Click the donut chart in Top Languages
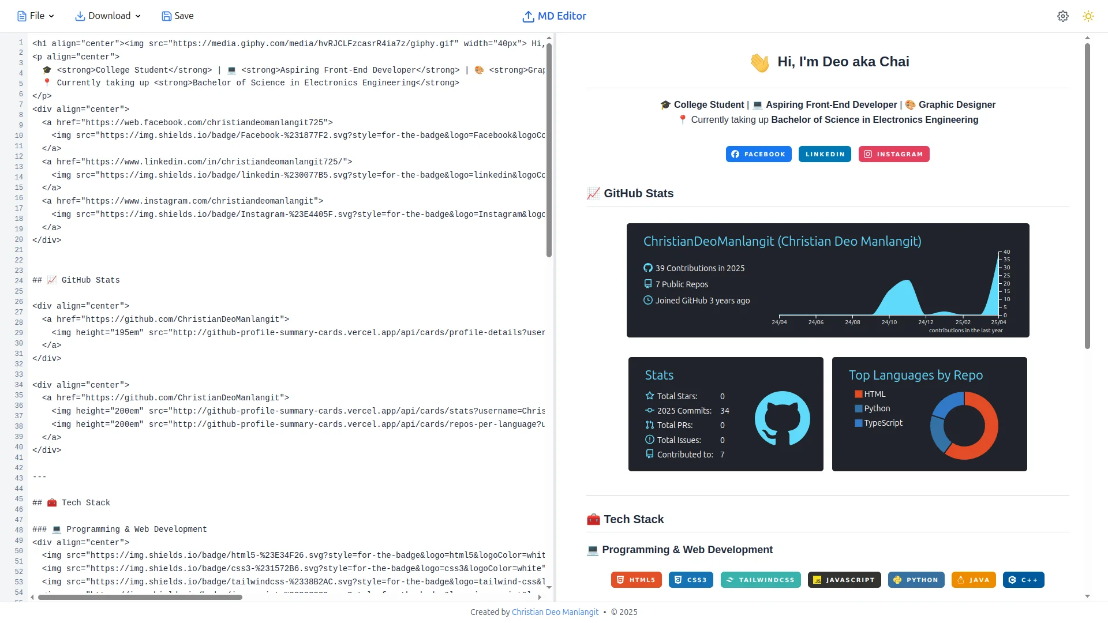Image resolution: width=1108 pixels, height=623 pixels. coord(964,426)
